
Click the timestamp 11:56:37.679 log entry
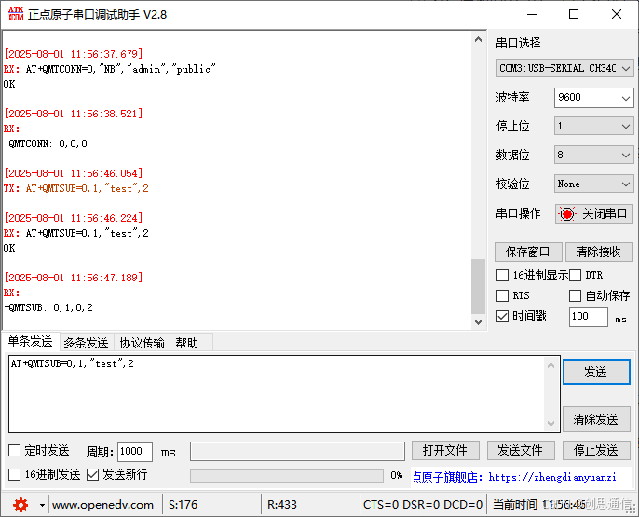coord(73,54)
